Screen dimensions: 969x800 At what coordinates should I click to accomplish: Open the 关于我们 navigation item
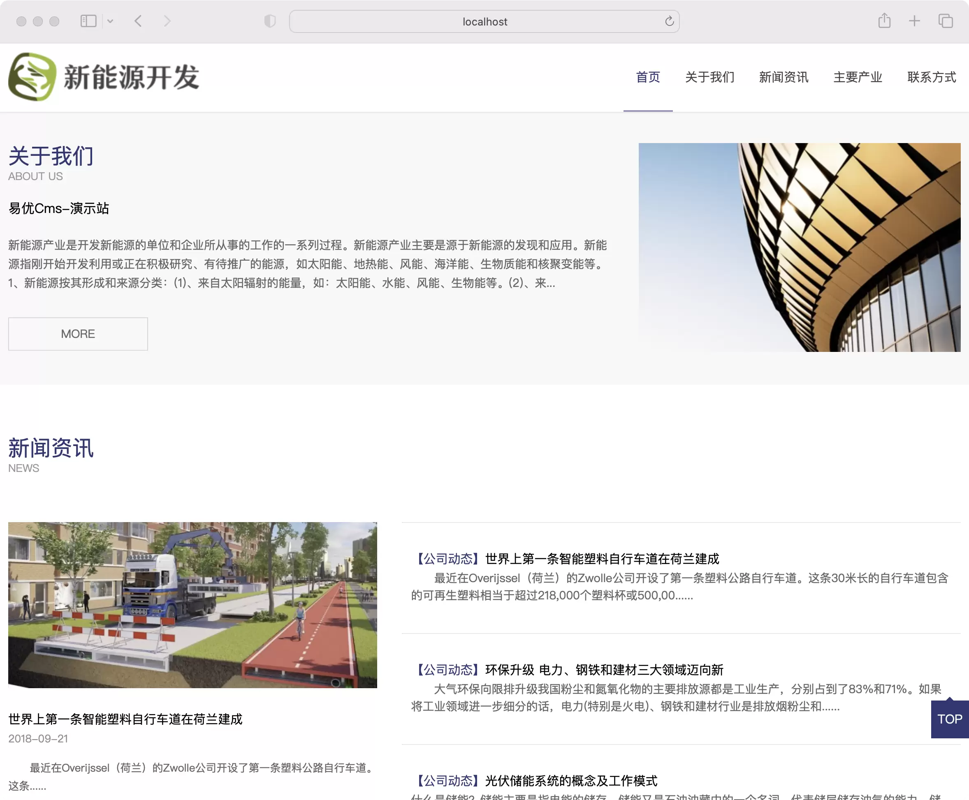709,77
